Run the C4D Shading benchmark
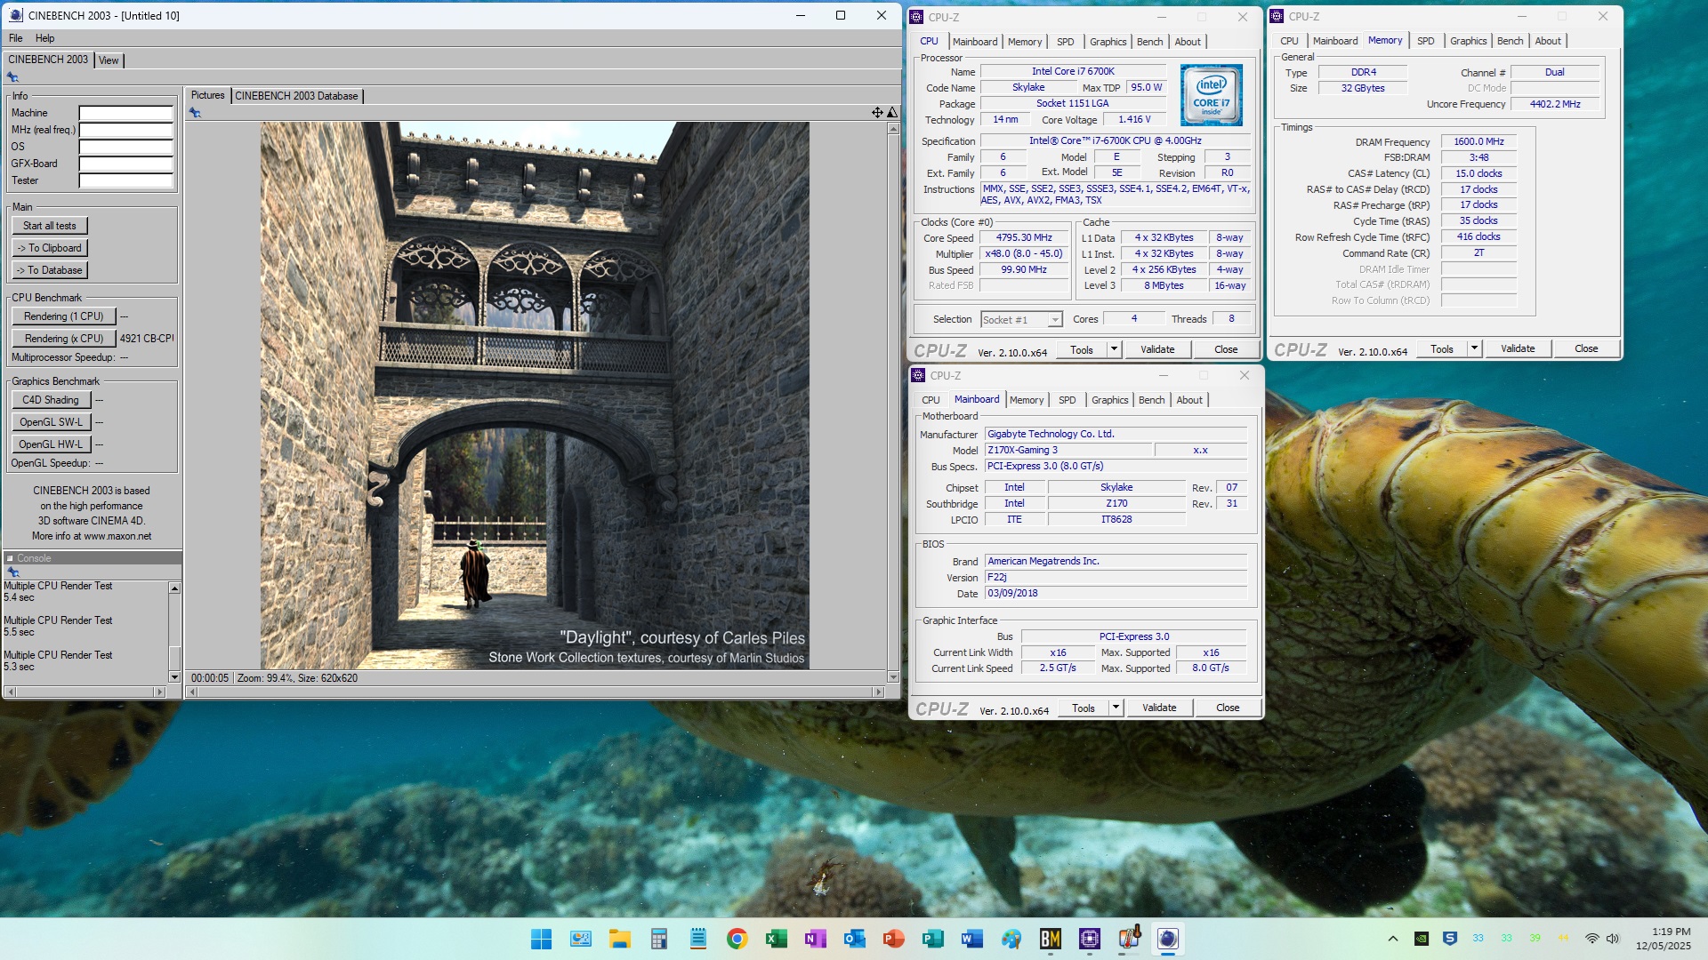1708x960 pixels. click(x=51, y=400)
